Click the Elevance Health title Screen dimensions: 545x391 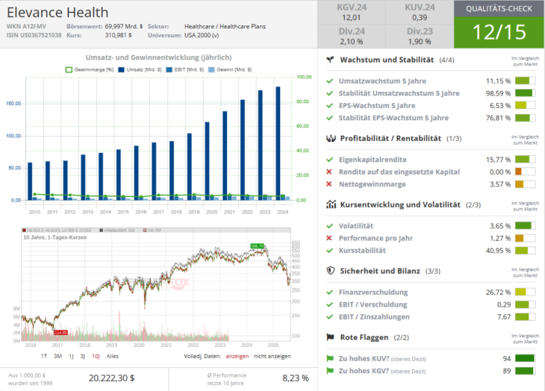(57, 13)
